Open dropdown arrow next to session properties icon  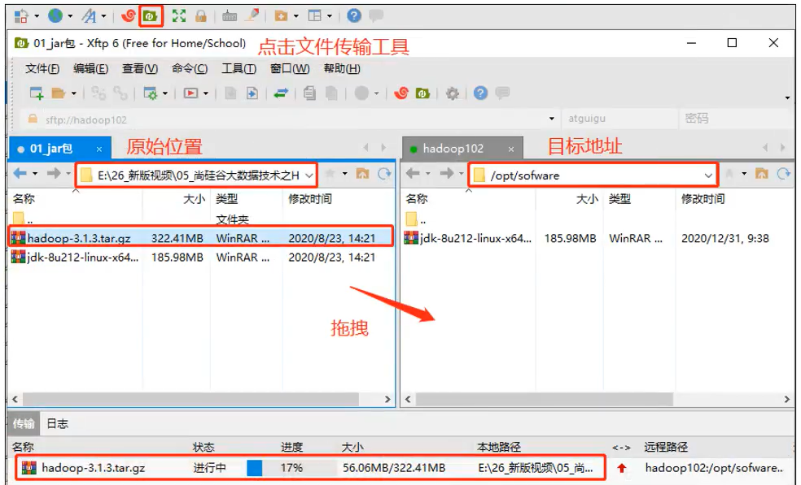click(165, 93)
